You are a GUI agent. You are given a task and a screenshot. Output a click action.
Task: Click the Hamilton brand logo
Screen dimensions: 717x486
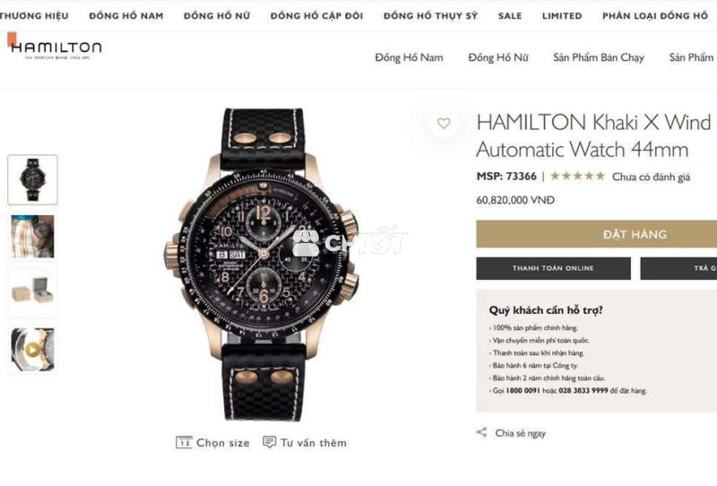[56, 47]
